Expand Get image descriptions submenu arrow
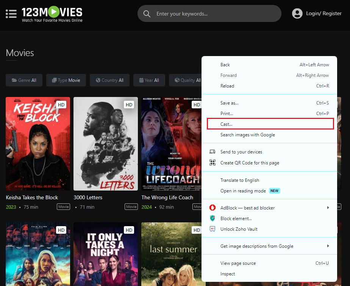Screen dimensions: 350x286 328,246
